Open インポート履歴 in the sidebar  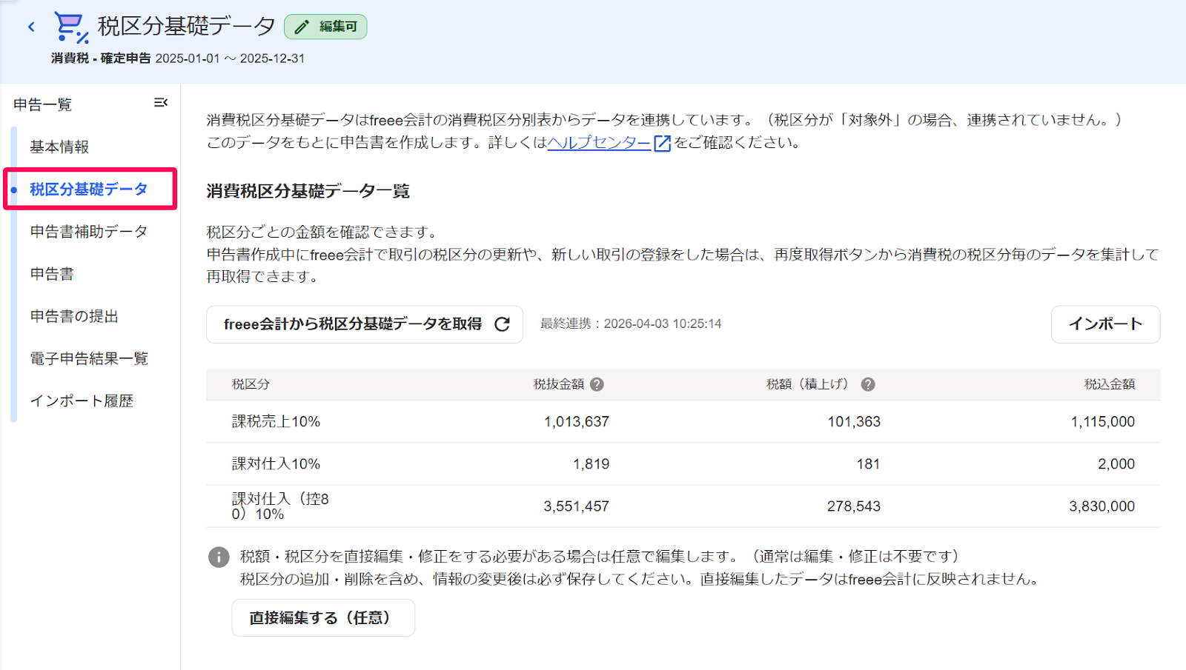click(x=82, y=401)
